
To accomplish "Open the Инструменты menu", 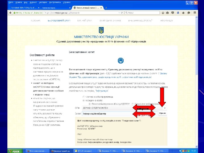I will [x=55, y=2].
